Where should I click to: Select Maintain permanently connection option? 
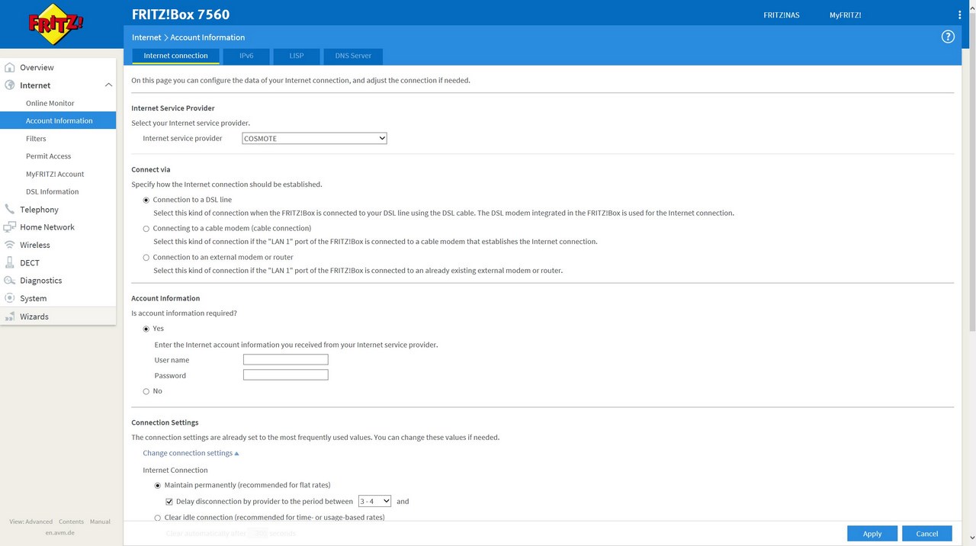coord(158,485)
